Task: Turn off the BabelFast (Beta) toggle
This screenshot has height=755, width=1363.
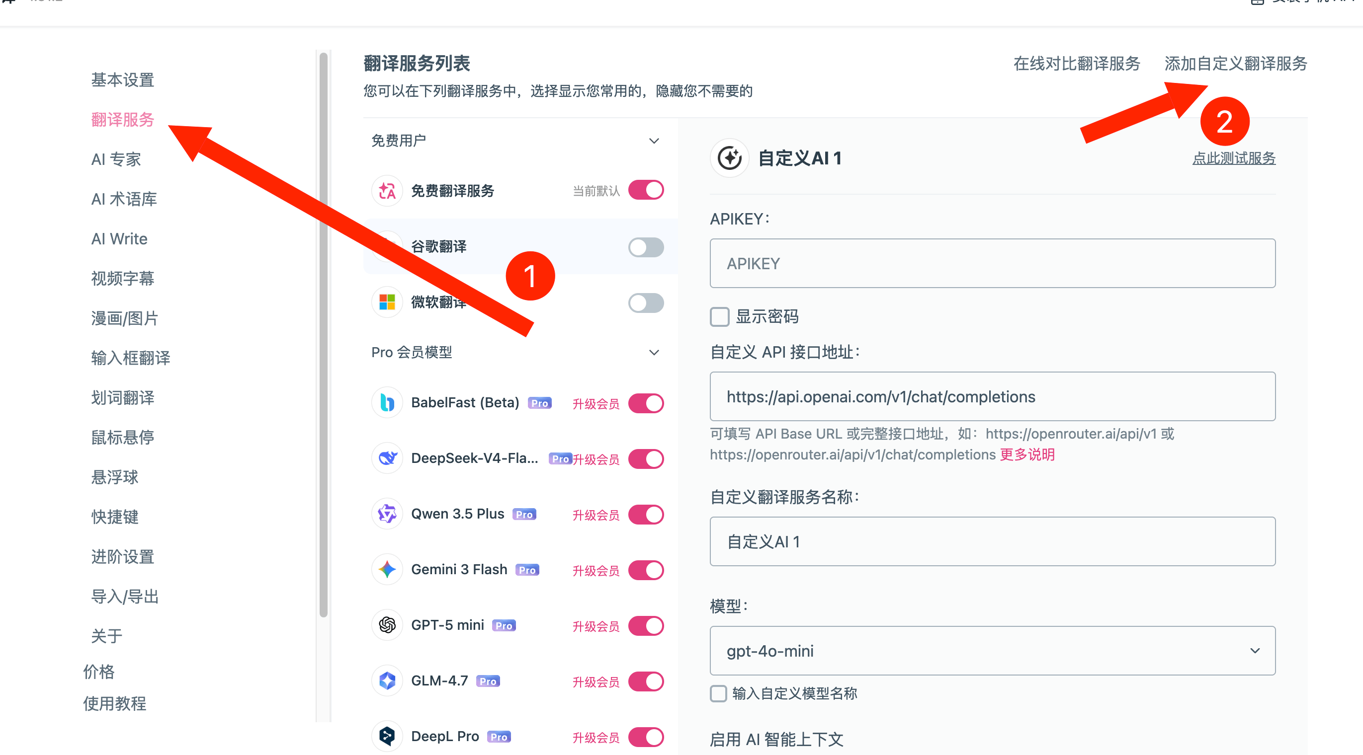Action: tap(646, 403)
